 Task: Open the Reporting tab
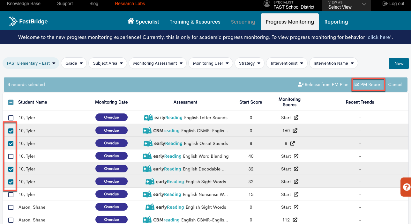coord(336,22)
